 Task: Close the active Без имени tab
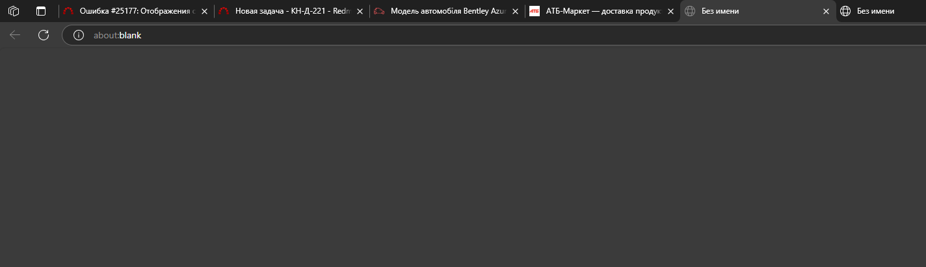pos(826,11)
